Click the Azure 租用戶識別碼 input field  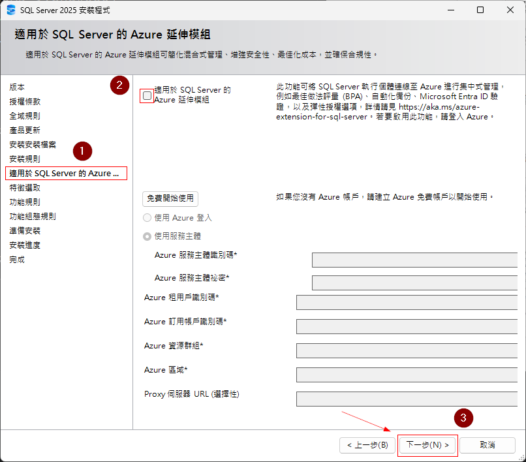[x=407, y=303]
